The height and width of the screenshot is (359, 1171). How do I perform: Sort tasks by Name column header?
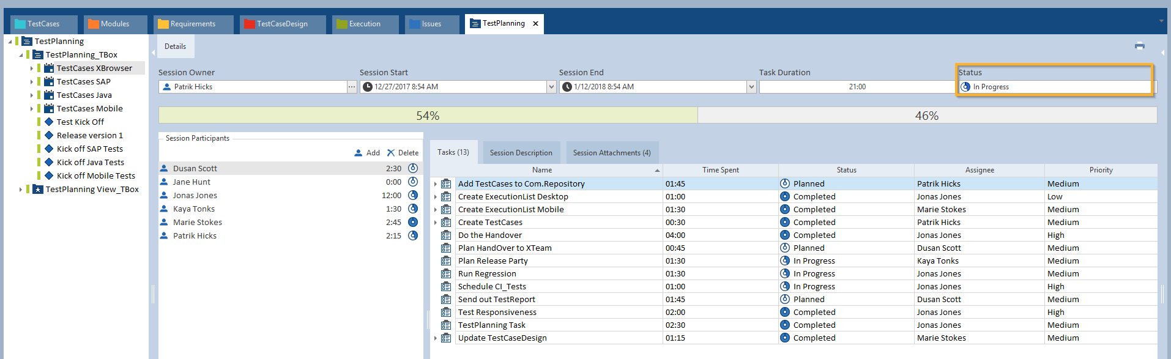541,170
